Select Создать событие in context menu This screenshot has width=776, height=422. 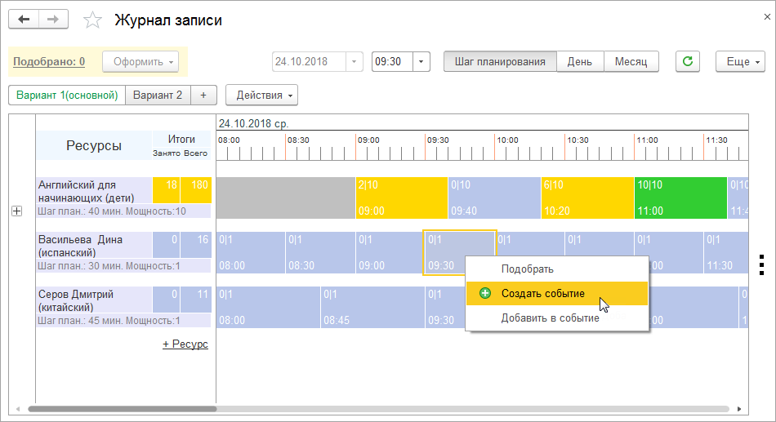click(x=542, y=293)
